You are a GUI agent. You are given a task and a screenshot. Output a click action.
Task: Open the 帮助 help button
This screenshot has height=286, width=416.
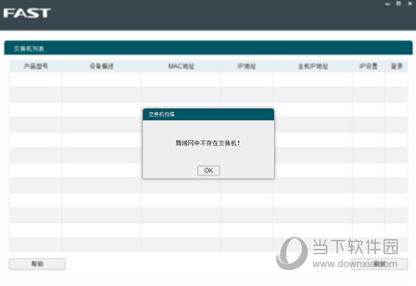pos(37,264)
